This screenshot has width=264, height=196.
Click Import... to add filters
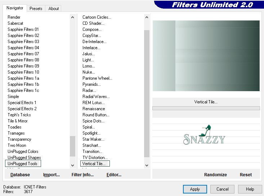(x=51, y=175)
